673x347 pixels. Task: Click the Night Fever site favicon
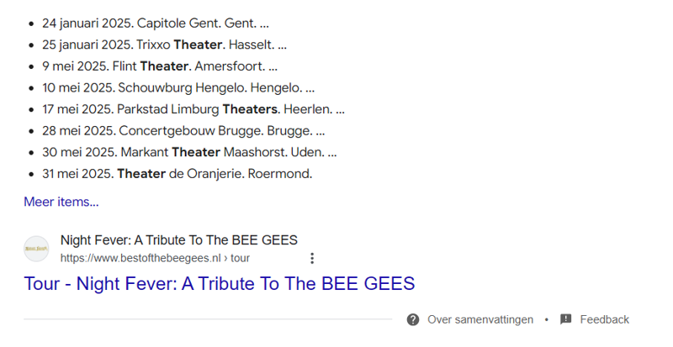(36, 249)
